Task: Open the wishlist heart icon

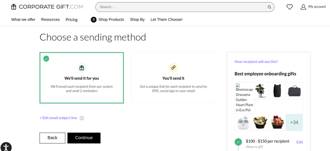Action: pos(290,7)
